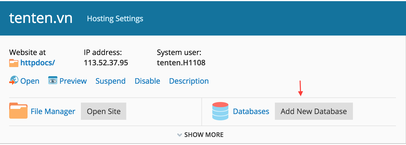The image size is (406, 145).
Task: Click the Add New Database button
Action: 314,111
